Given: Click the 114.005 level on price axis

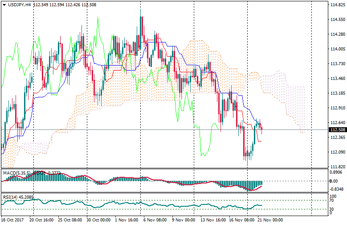Looking at the screenshot, I should point(336,49).
